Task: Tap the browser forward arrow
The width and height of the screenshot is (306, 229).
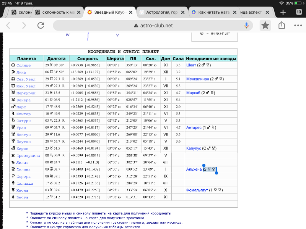Action: (x=24, y=26)
